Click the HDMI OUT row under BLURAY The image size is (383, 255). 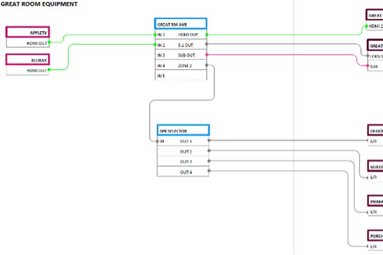coord(28,70)
